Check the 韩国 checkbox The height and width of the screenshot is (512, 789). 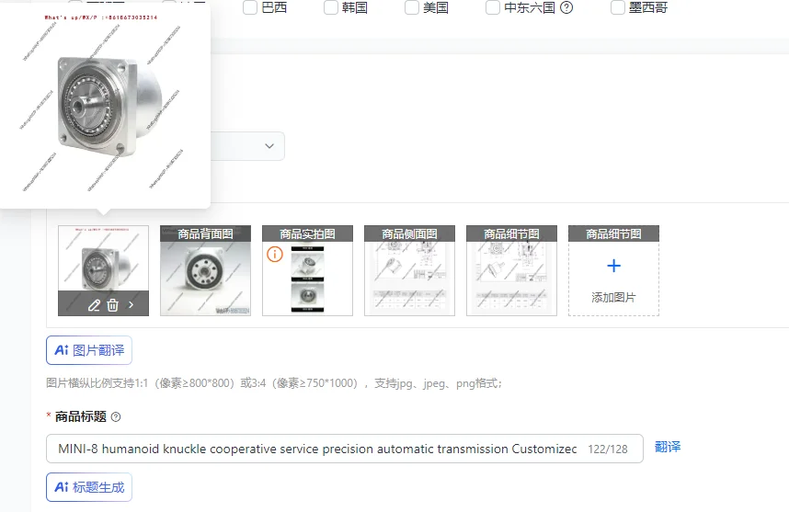coord(331,7)
